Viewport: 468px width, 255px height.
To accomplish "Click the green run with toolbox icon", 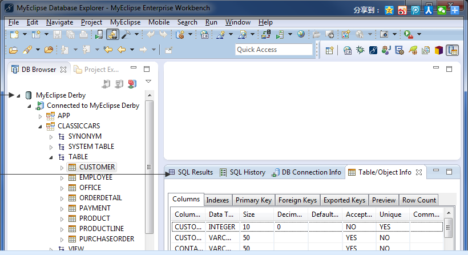I will [408, 35].
